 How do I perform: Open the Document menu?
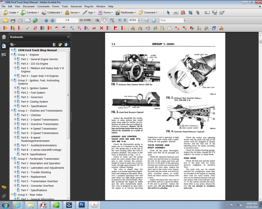point(29,7)
